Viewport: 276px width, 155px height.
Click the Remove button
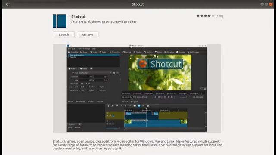[88, 34]
